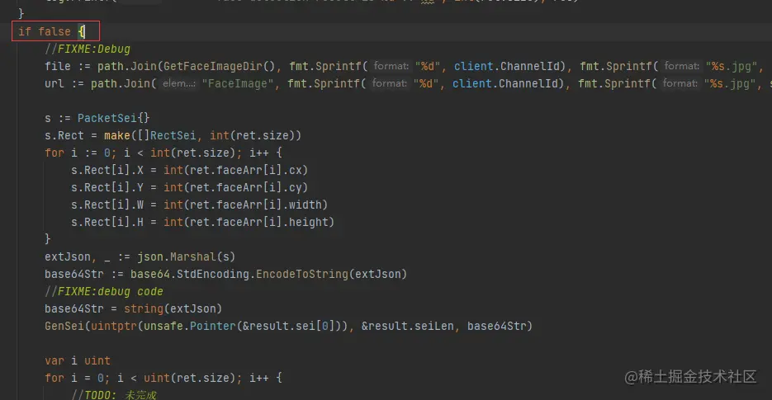Image resolution: width=772 pixels, height=400 pixels.
Task: Click 'ret.faceArr[i].cy' expression
Action: 245,187
